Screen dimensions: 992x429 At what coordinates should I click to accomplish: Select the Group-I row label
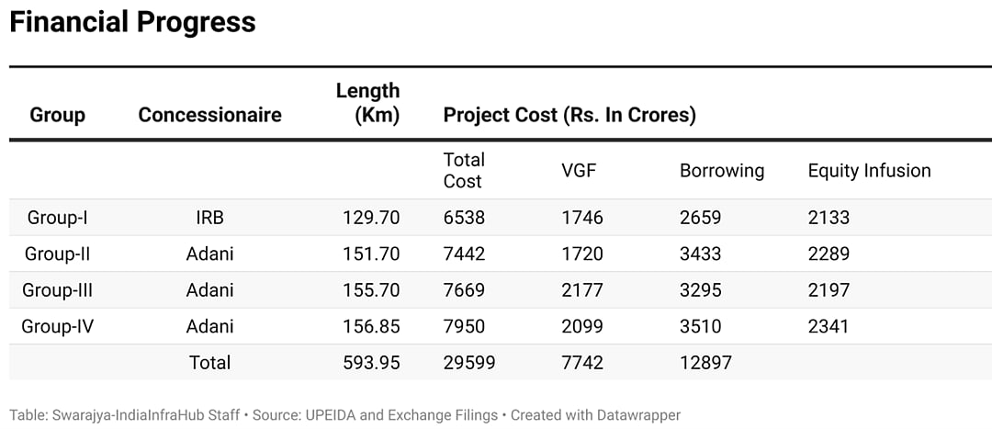point(57,218)
